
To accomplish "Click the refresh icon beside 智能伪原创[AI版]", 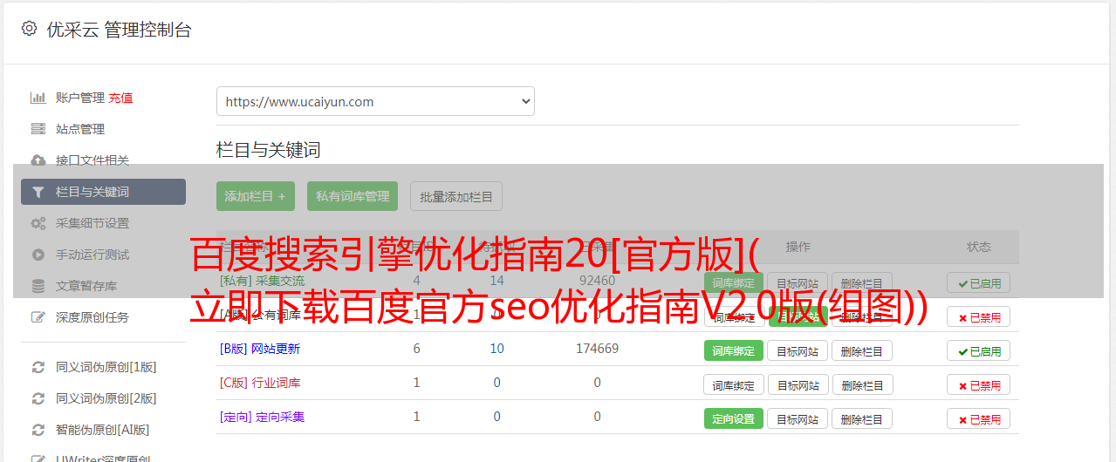I will (x=38, y=430).
